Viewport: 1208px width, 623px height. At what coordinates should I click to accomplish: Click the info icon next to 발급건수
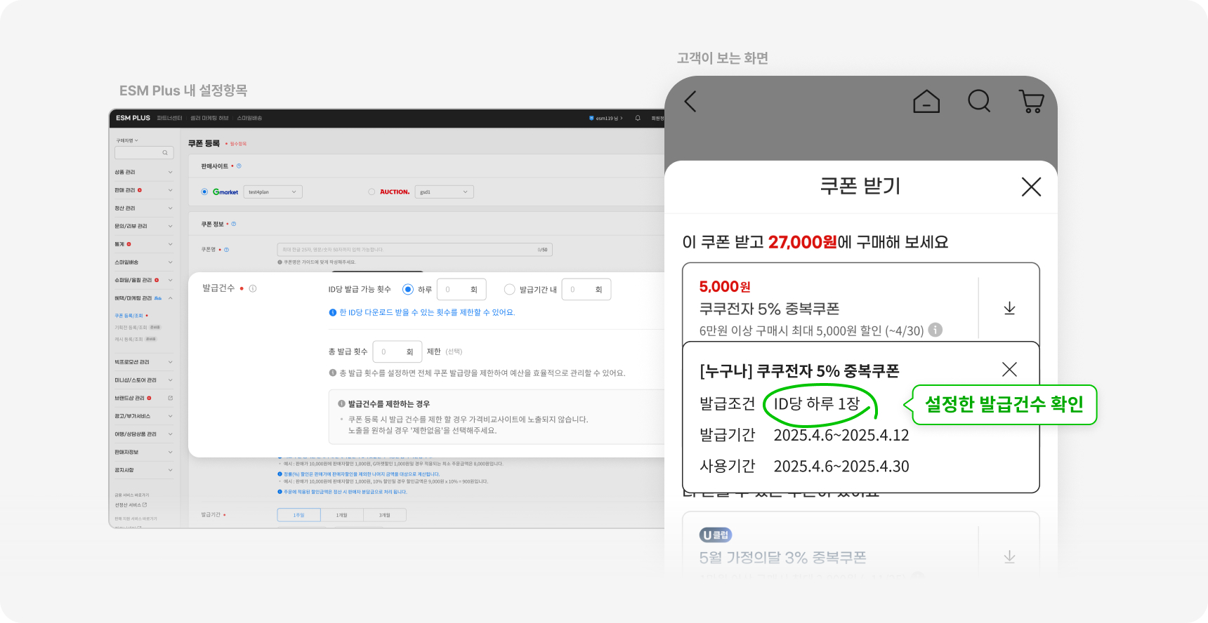click(253, 288)
